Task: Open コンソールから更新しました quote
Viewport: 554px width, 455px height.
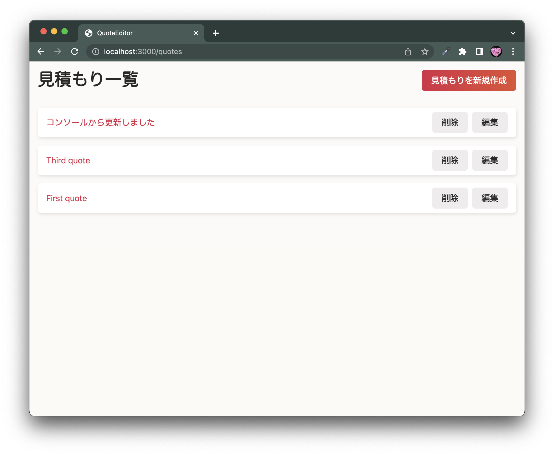Action: [101, 122]
